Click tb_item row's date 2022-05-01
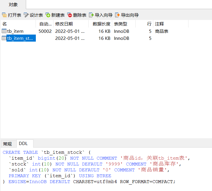The height and width of the screenshot is (191, 212). coord(70,31)
